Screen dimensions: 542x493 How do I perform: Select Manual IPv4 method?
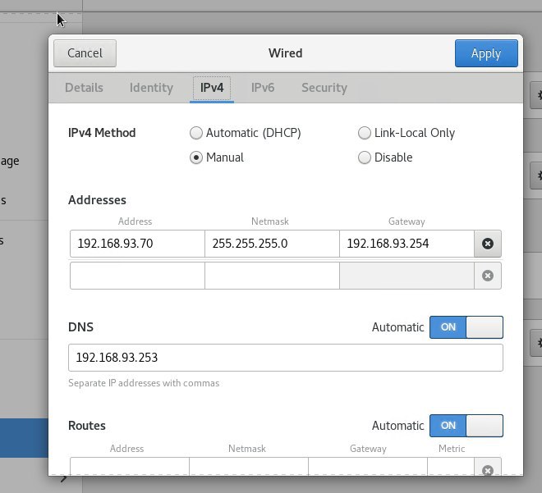pyautogui.click(x=216, y=157)
